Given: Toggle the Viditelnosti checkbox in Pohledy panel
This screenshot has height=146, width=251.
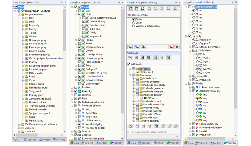Looking at the screenshot, I should pyautogui.click(x=129, y=64).
